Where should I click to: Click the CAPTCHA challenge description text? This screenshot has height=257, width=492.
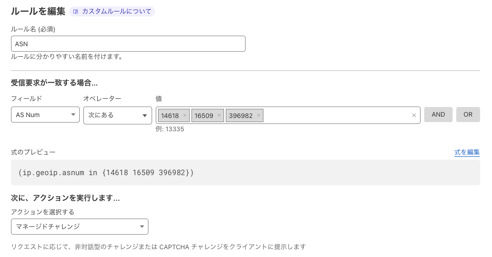[x=159, y=247]
